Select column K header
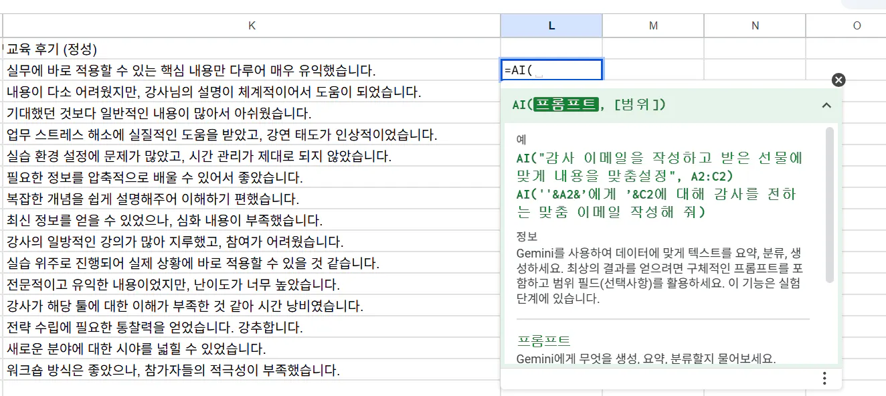The height and width of the screenshot is (396, 886). (252, 26)
